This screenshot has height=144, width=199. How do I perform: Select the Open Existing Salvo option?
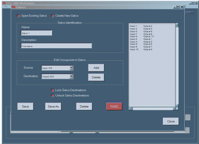click(18, 16)
